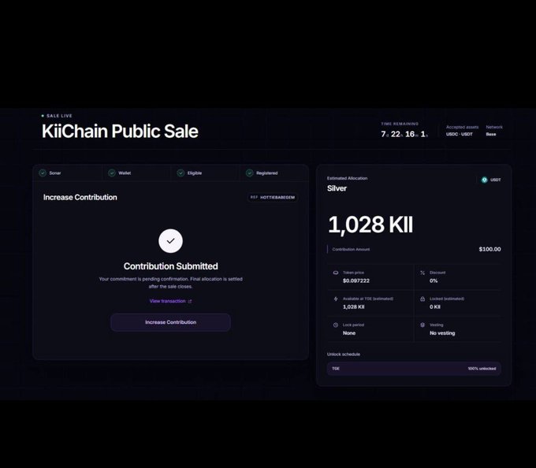Image resolution: width=536 pixels, height=468 pixels.
Task: Click the 1,028 KII allocation amount
Action: pyautogui.click(x=370, y=225)
